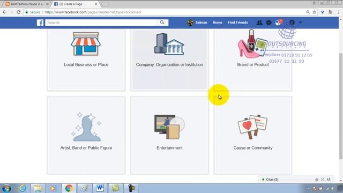Open the Chrome menu three dots
343x193 pixels.
pos(338,12)
